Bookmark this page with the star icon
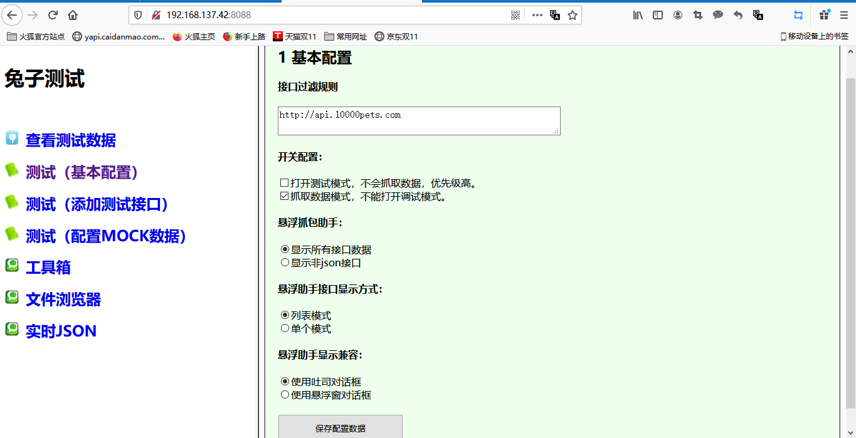Viewport: 856px width, 438px height. 573,15
